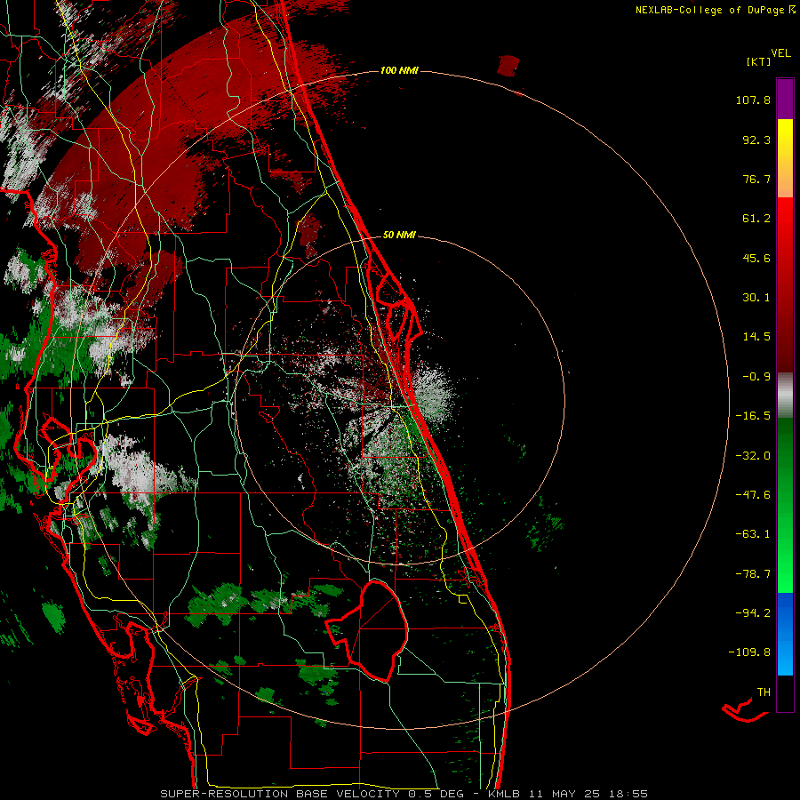The image size is (800, 800).
Task: Click the -109.8 velocity scale value
Action: (749, 652)
